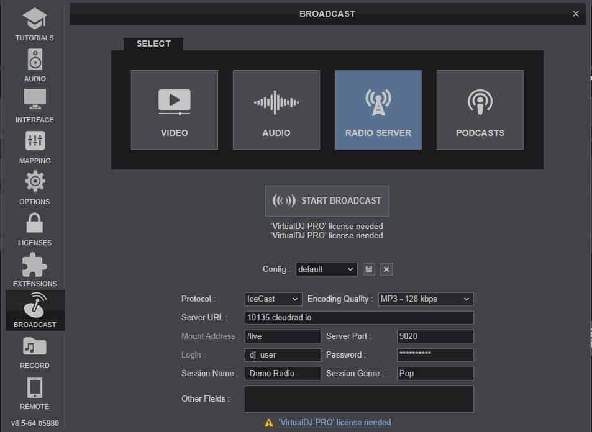Select Podcasts broadcast tile
This screenshot has height=432, width=592.
[480, 110]
